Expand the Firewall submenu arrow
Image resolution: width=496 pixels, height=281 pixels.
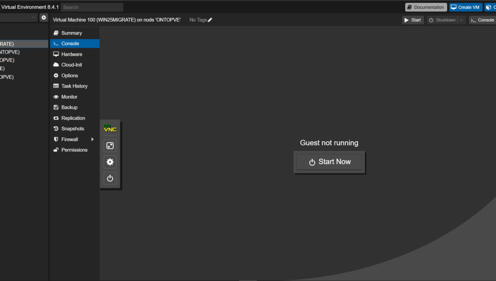pyautogui.click(x=92, y=139)
